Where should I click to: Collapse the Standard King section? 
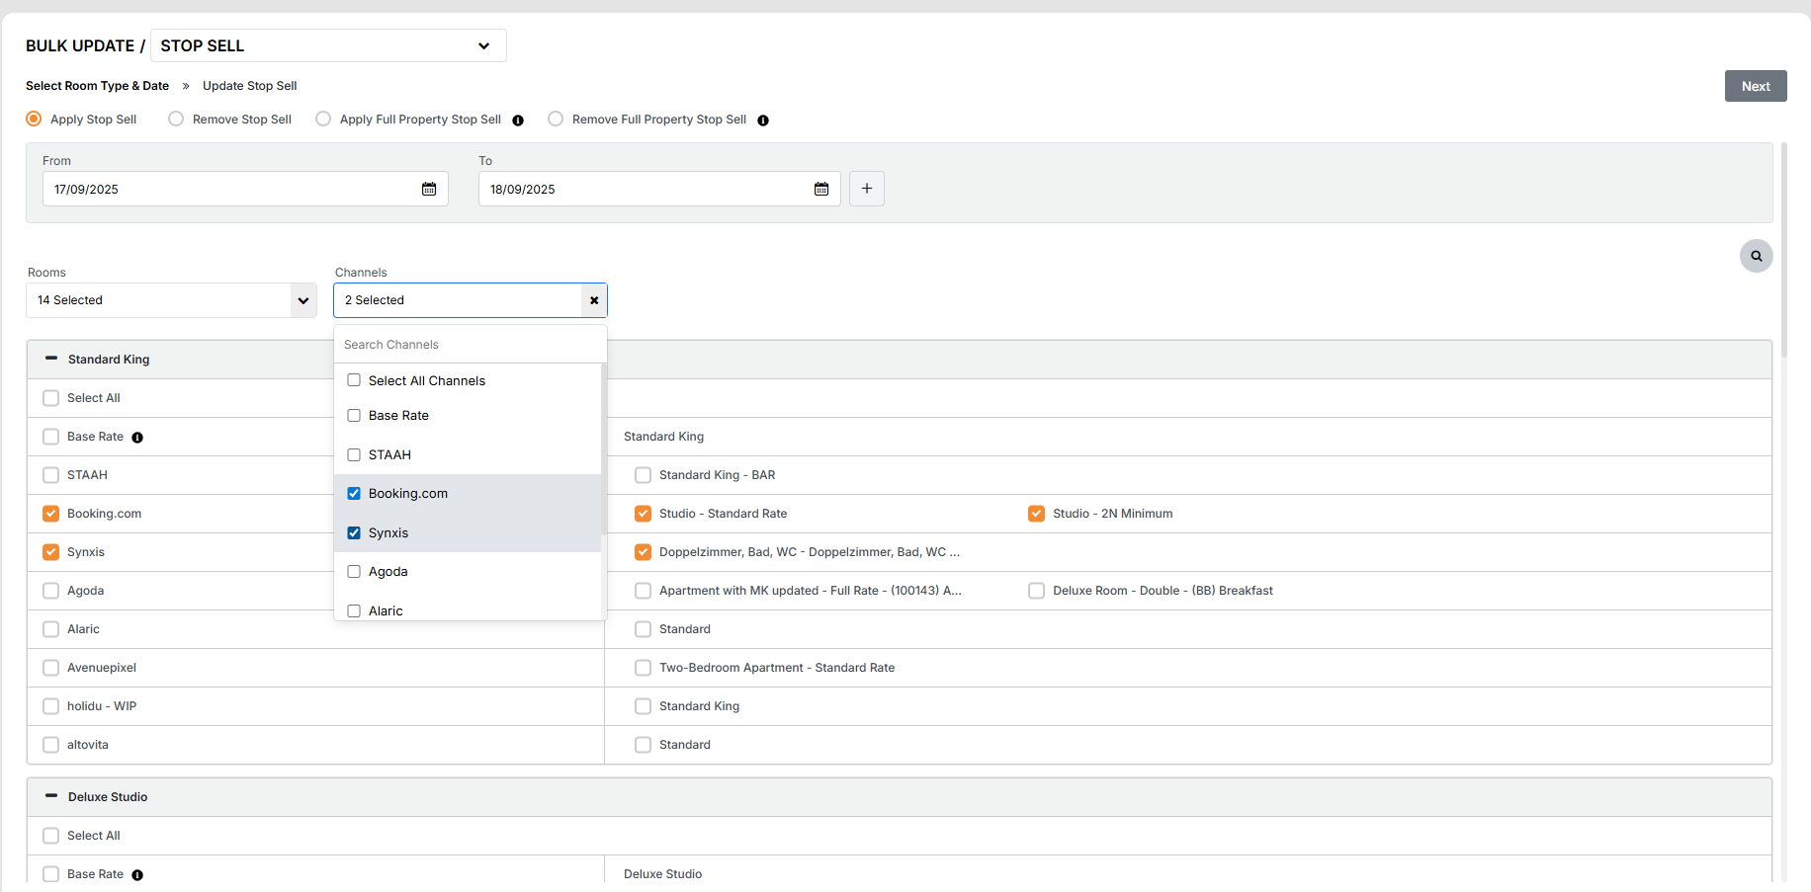(x=51, y=359)
